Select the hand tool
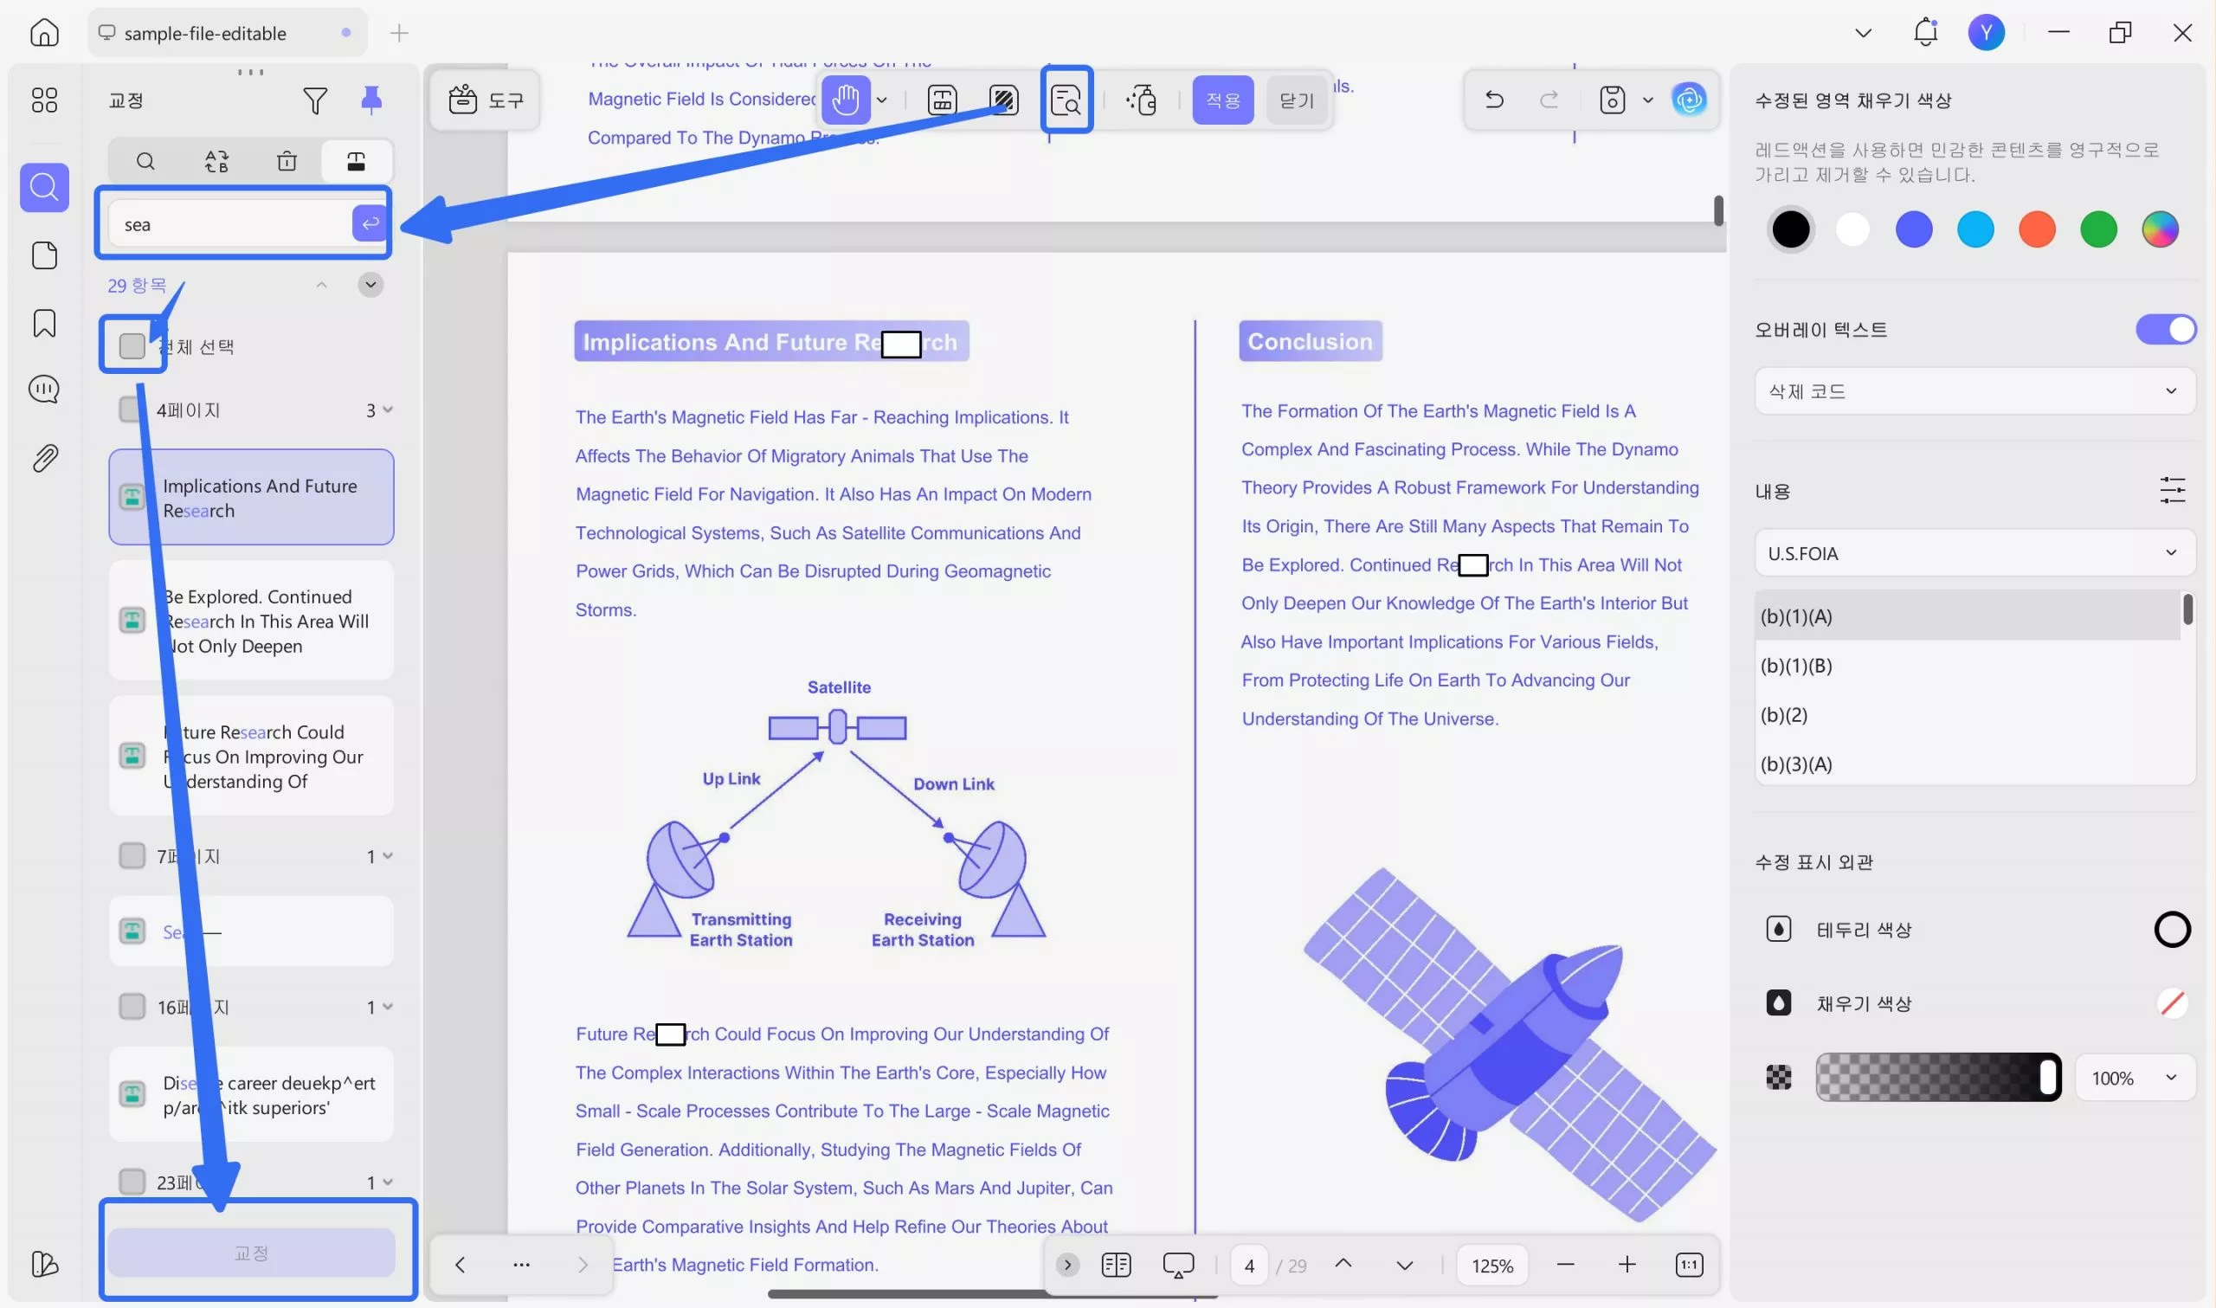The image size is (2216, 1308). (845, 100)
